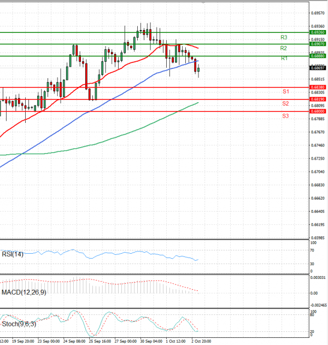This screenshot has width=328, height=345.
Task: Select the 0.69070 price tag
Action: click(x=318, y=44)
